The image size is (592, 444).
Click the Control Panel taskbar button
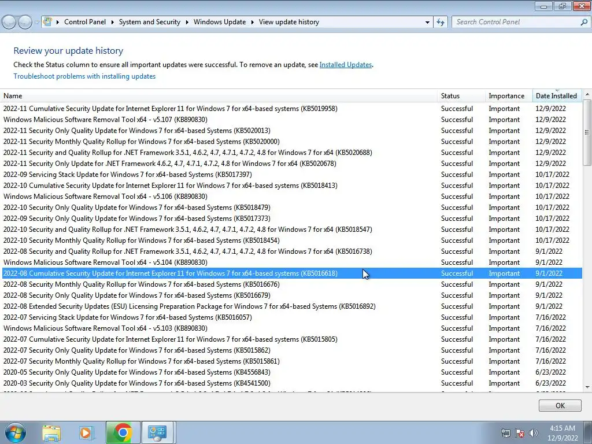pyautogui.click(x=157, y=432)
